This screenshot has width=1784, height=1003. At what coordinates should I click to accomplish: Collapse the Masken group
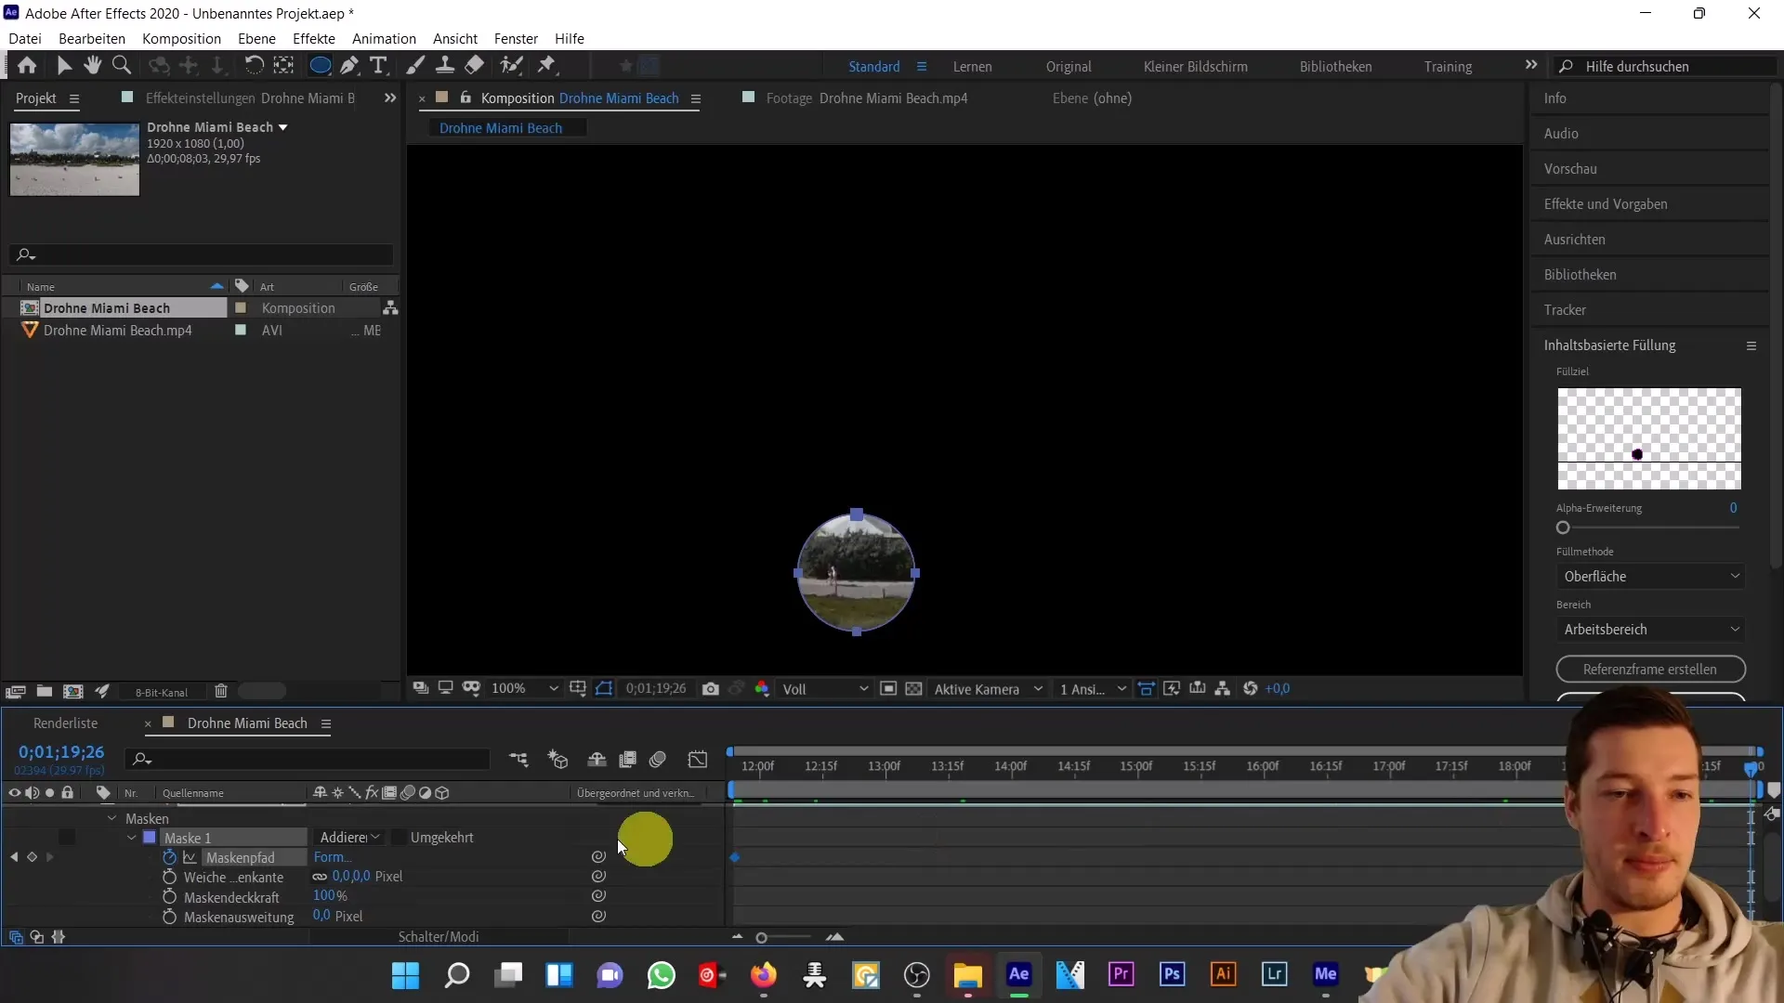click(112, 818)
